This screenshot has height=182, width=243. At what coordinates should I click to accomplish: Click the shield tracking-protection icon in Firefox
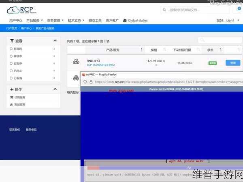[x=85, y=82]
